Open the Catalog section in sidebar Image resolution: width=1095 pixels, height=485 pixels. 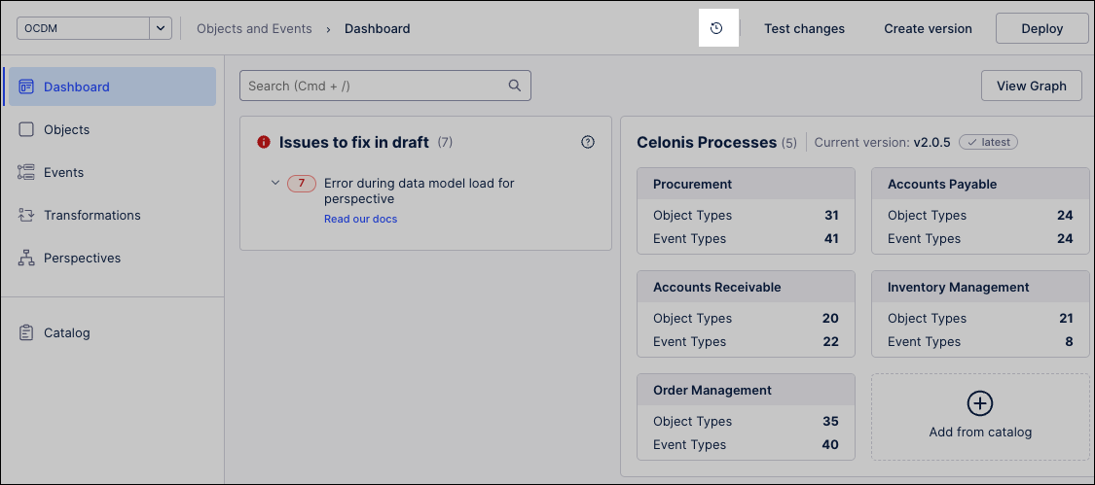(x=66, y=332)
